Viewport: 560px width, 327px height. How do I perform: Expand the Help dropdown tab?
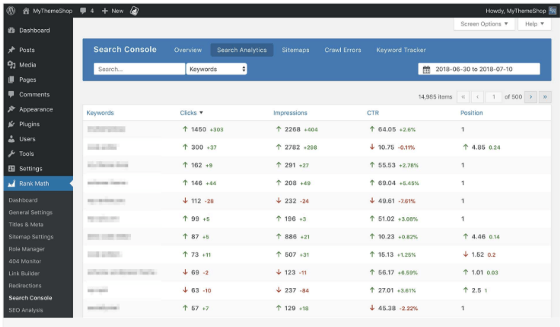(x=534, y=24)
